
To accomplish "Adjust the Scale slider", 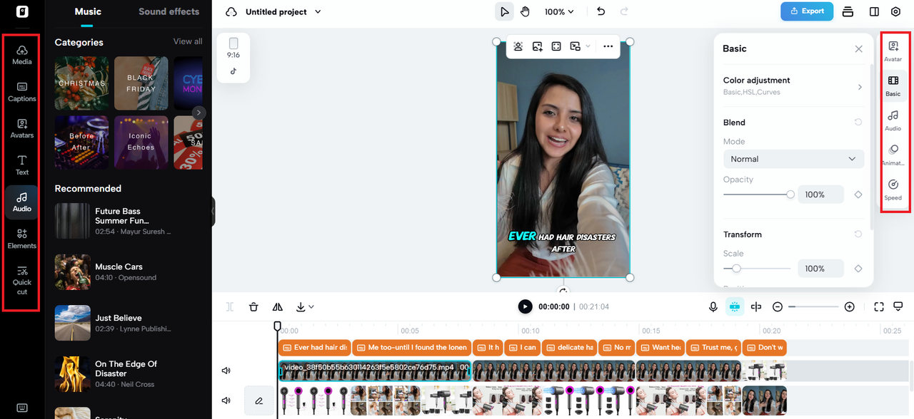I will [758, 269].
